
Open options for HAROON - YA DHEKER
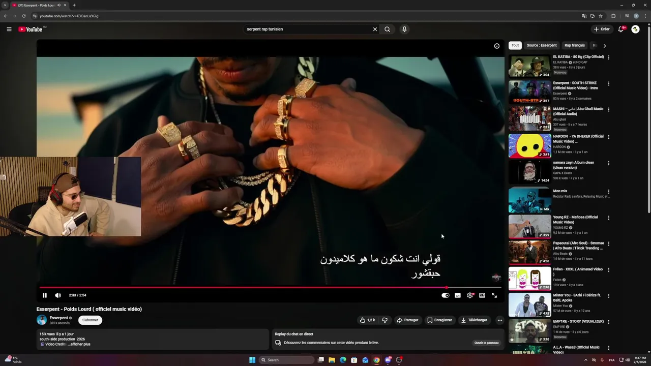(609, 137)
